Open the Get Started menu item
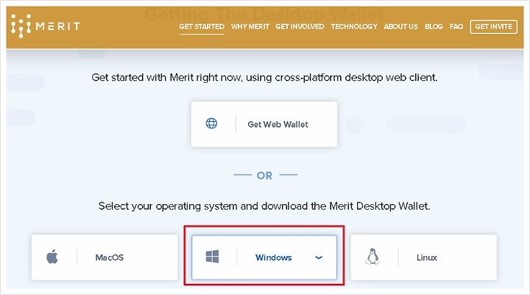This screenshot has height=295, width=530. point(202,26)
